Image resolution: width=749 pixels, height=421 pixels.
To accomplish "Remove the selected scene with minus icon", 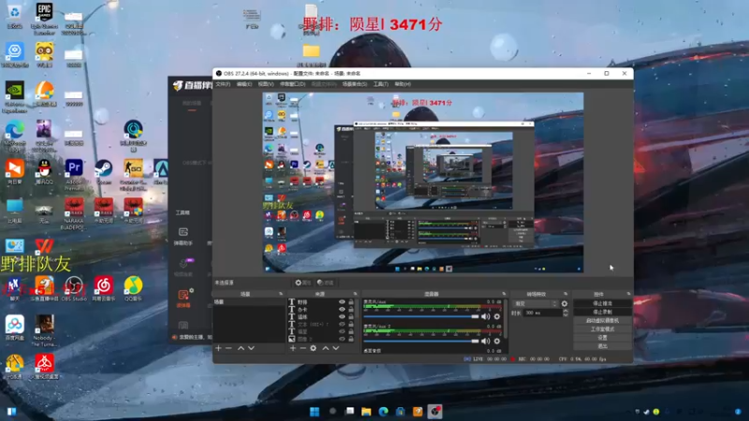I will click(228, 348).
